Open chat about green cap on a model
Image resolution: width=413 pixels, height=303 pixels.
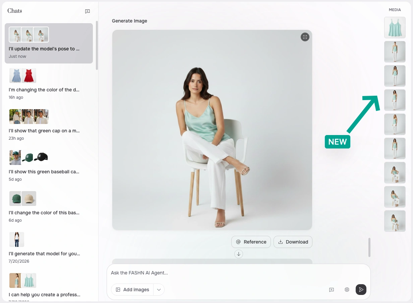click(x=49, y=125)
